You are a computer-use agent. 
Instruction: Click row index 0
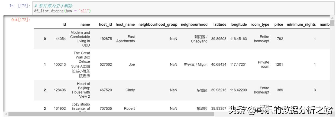click(x=45, y=39)
